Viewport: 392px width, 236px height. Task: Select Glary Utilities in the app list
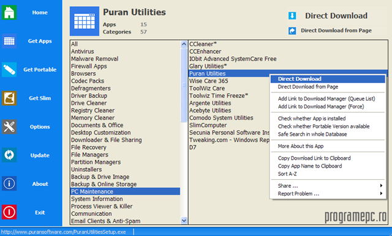(287, 67)
